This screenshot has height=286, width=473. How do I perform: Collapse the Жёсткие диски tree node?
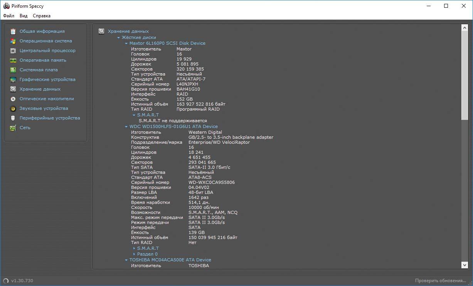tap(119, 38)
